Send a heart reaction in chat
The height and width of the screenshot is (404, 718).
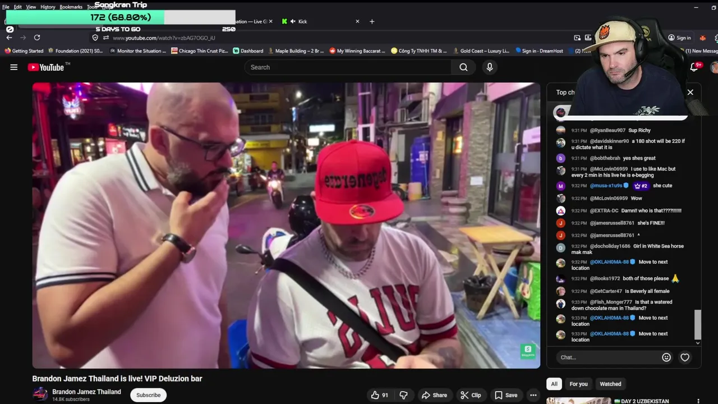(x=685, y=357)
